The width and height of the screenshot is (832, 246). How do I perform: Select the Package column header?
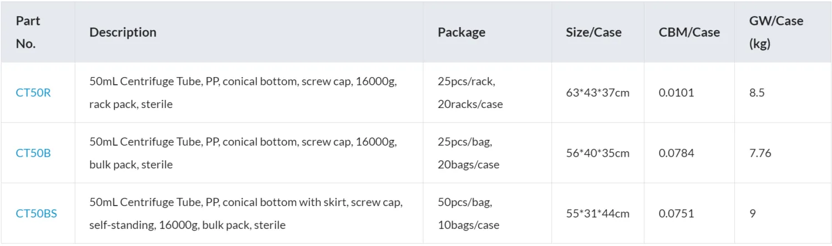pyautogui.click(x=461, y=32)
